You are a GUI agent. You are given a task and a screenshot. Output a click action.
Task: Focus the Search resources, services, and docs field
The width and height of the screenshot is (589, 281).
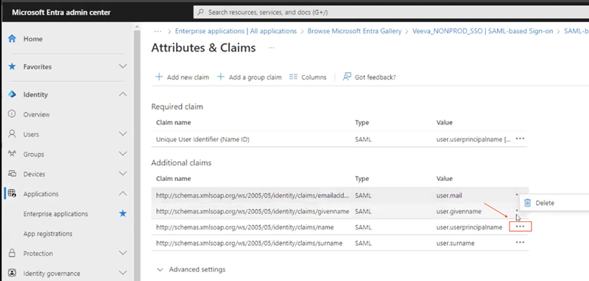pyautogui.click(x=391, y=12)
